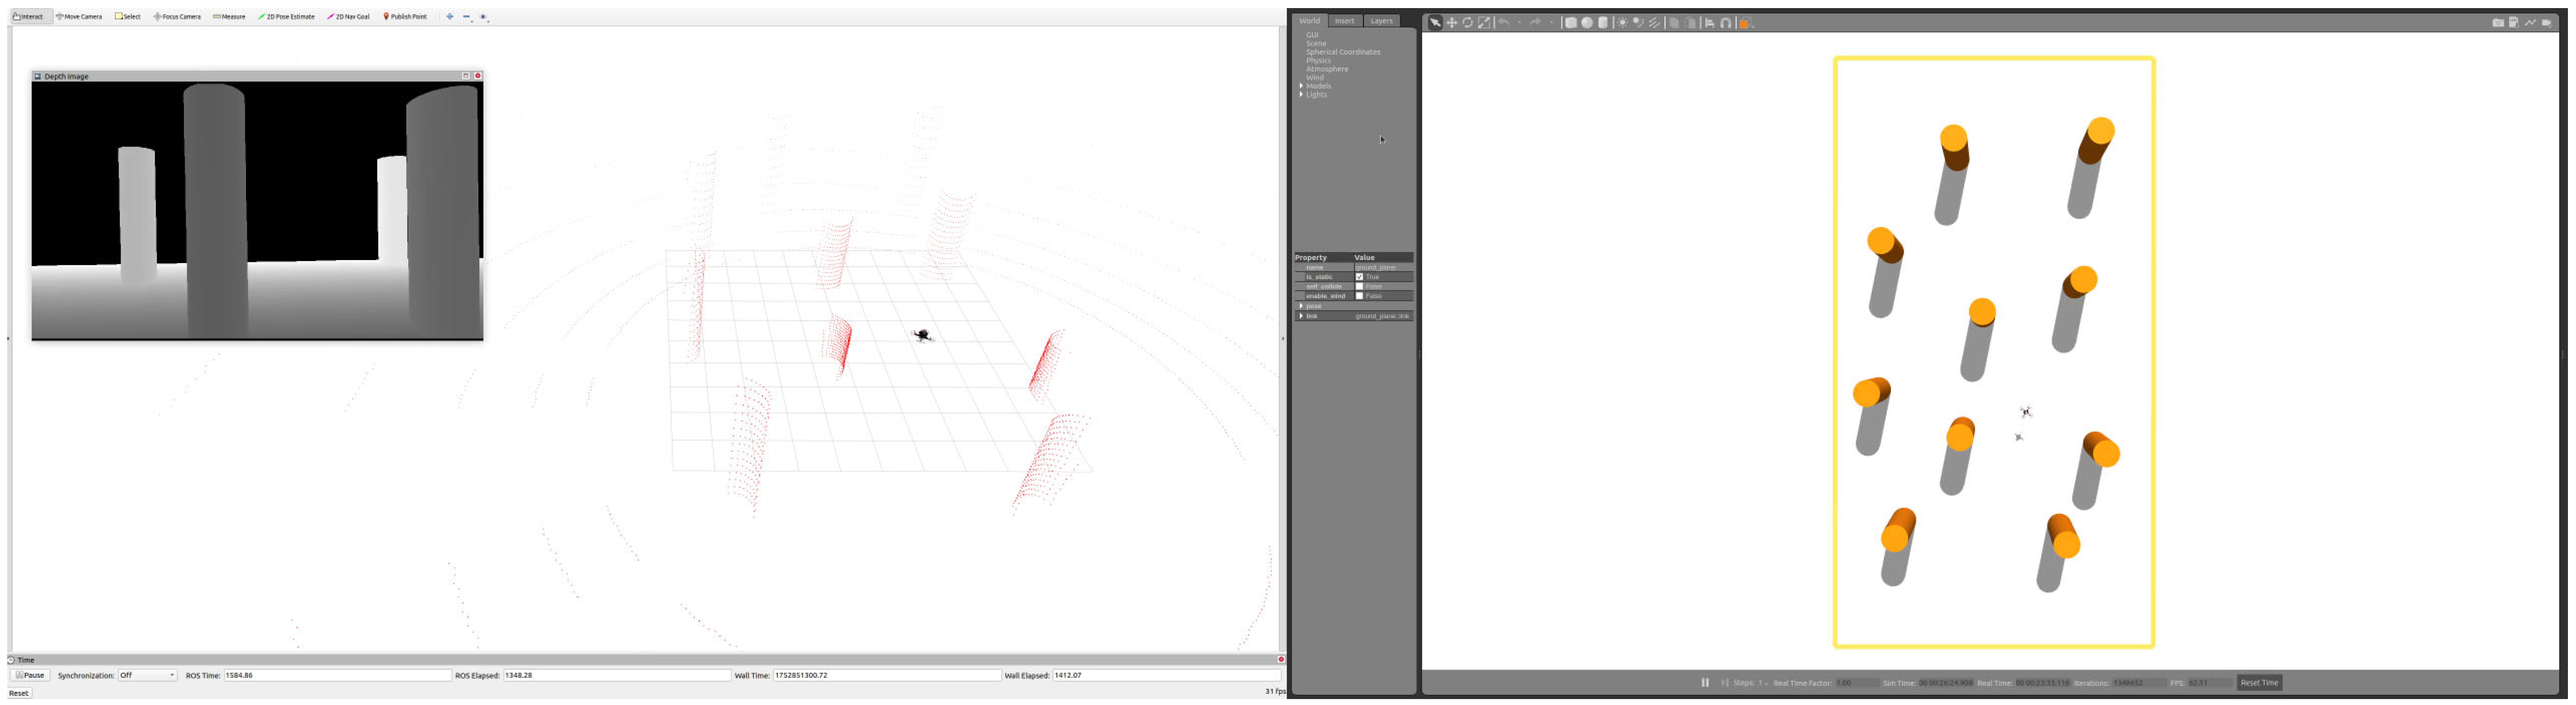
Task: Click the blue minus remove-tool icon
Action: pyautogui.click(x=467, y=17)
